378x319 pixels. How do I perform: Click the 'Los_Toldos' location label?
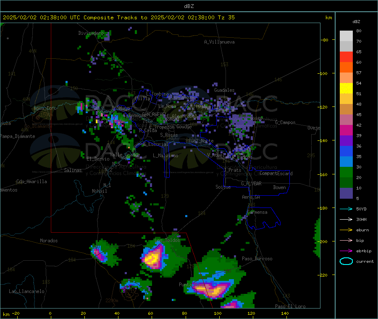[167, 240]
